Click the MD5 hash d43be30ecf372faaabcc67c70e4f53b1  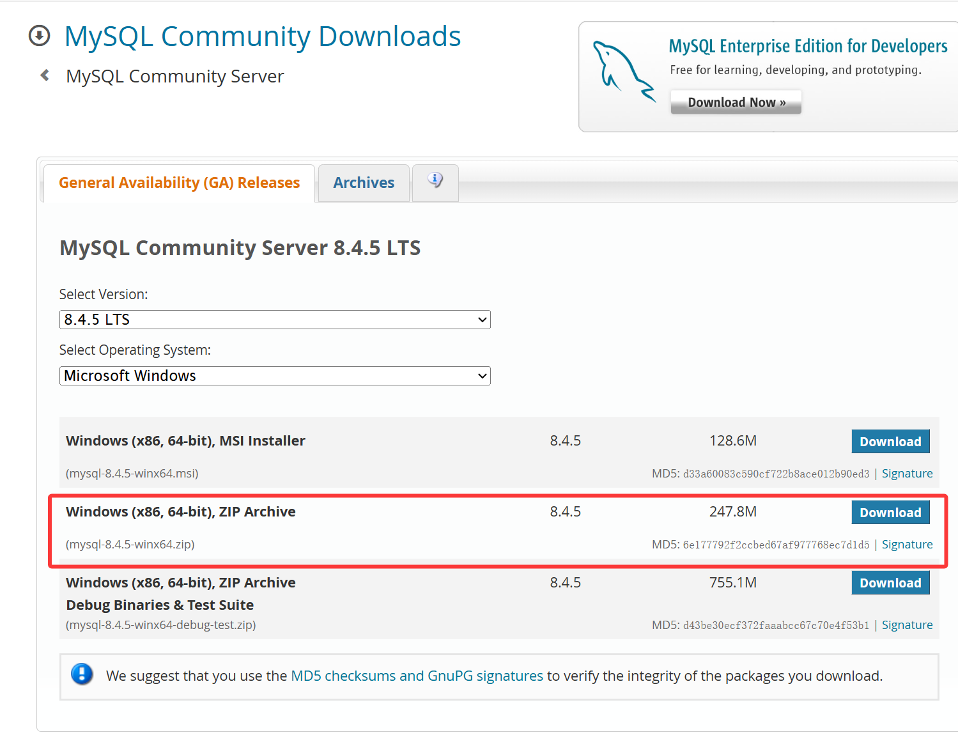click(776, 626)
